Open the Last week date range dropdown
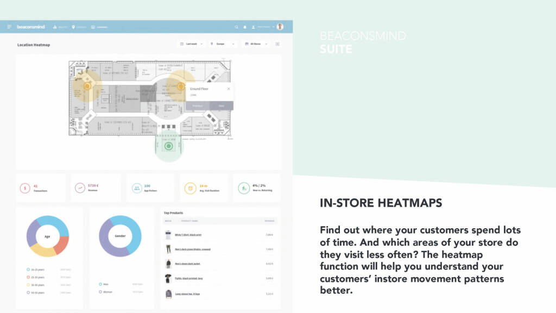This screenshot has width=556, height=313. click(x=192, y=43)
